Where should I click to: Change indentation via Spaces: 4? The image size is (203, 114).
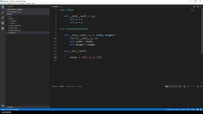click(x=178, y=110)
